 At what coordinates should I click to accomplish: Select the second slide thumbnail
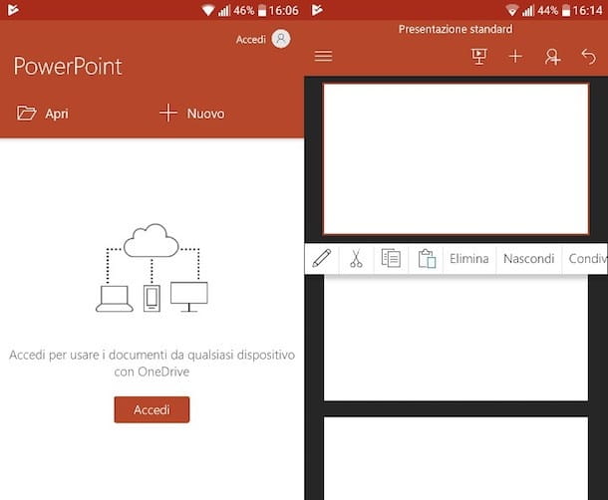(456, 339)
